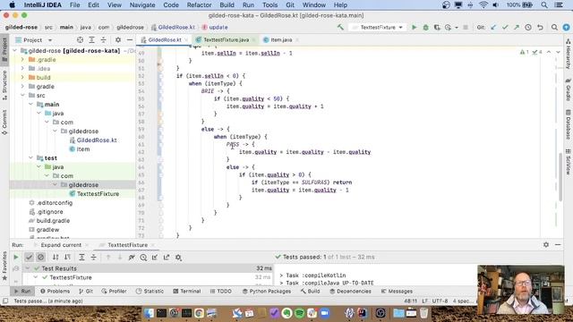Open TexttestFixture run configuration dropdown
This screenshot has height=322, width=573.
(378, 28)
